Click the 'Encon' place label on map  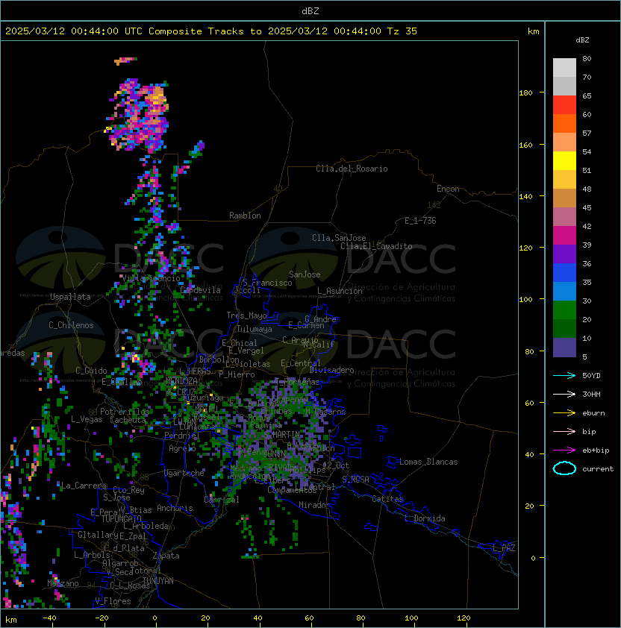click(x=448, y=189)
